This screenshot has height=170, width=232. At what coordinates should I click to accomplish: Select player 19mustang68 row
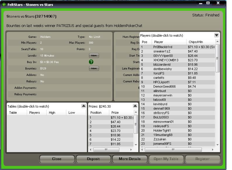pos(178,135)
